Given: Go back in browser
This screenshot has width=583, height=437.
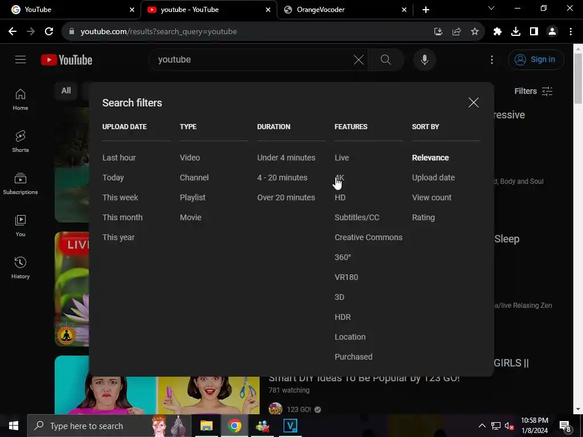Looking at the screenshot, I should click(x=13, y=31).
